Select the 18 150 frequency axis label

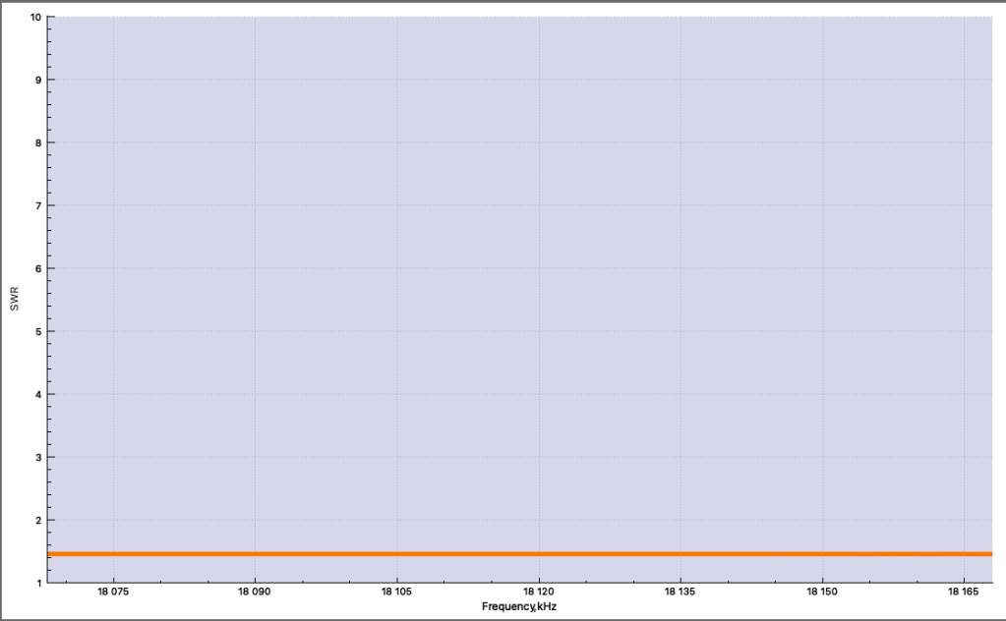click(822, 593)
